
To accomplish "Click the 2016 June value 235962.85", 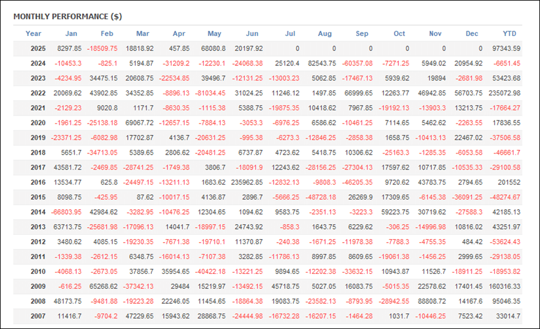I will click(247, 182).
